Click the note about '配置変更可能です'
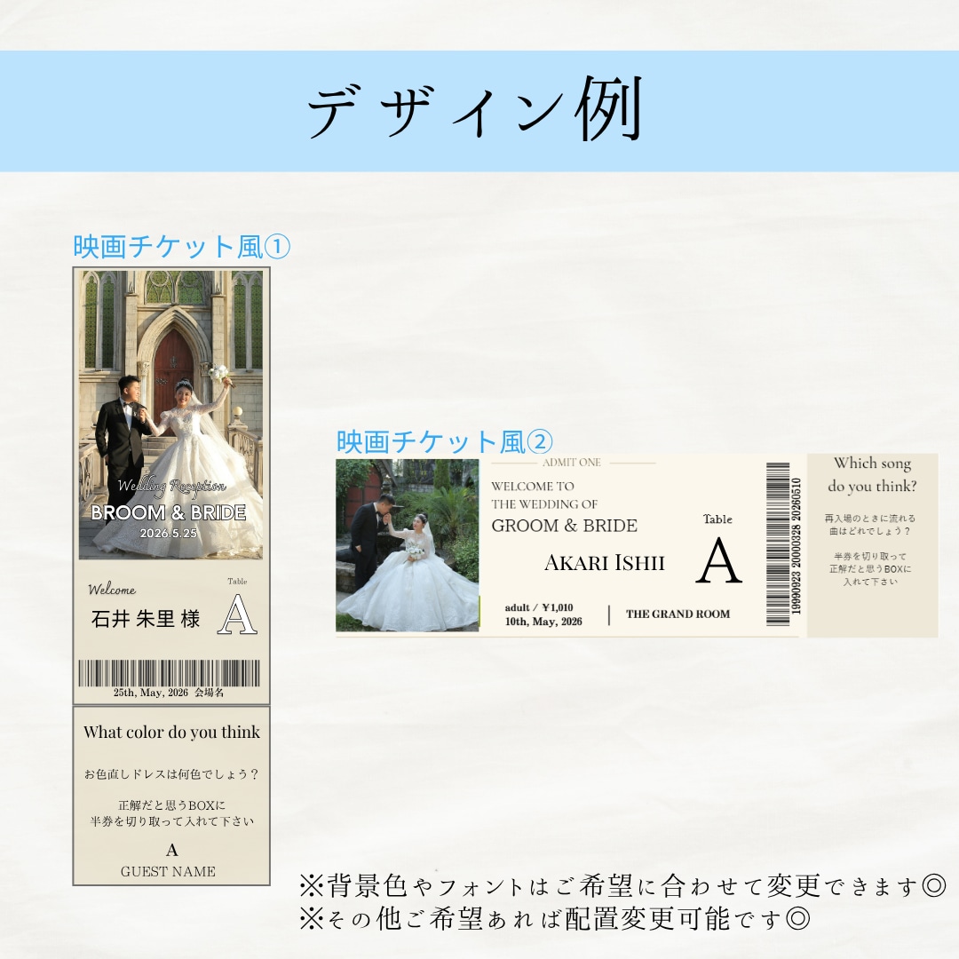The image size is (959, 959). (555, 919)
